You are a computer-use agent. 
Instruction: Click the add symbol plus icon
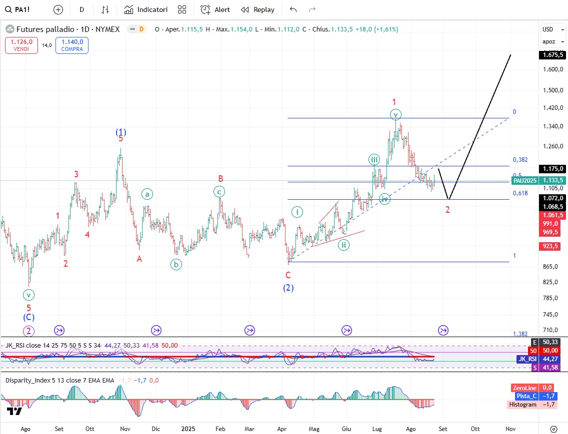[58, 10]
